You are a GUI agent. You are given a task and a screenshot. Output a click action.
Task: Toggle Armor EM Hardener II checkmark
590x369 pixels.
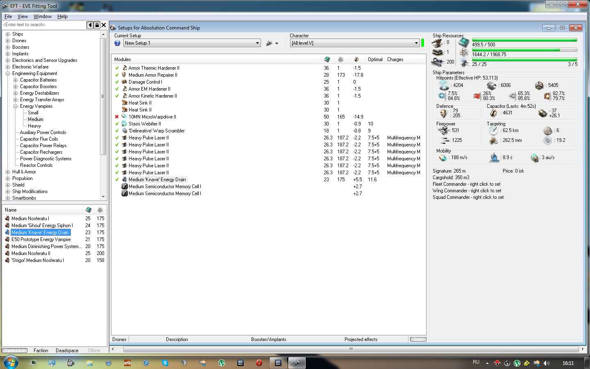click(117, 89)
